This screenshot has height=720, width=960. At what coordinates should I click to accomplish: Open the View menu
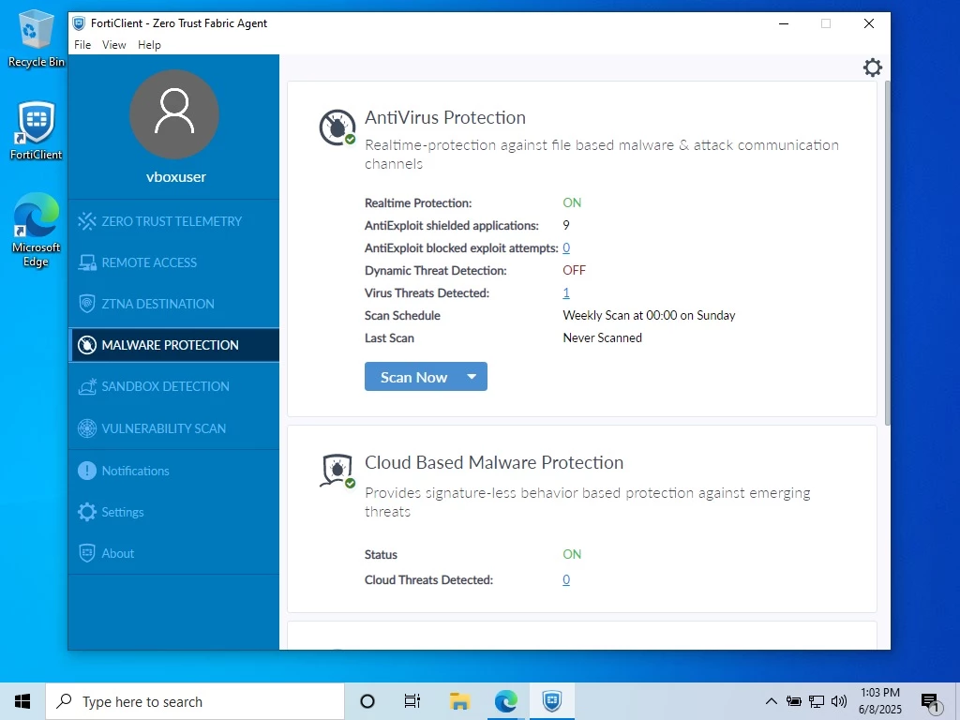click(113, 45)
